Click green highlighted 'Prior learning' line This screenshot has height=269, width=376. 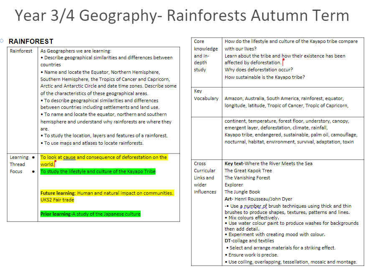pyautogui.click(x=90, y=214)
